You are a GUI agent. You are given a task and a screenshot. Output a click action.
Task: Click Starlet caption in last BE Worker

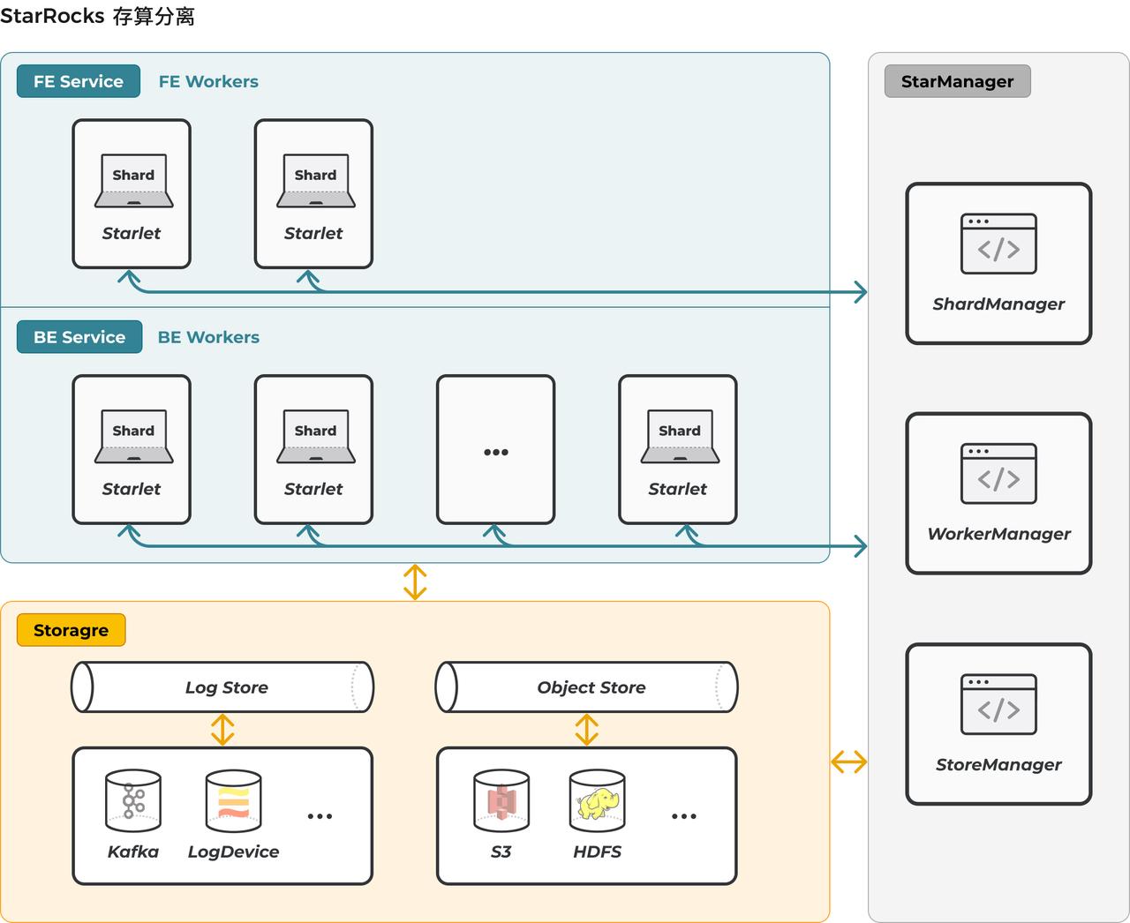678,489
